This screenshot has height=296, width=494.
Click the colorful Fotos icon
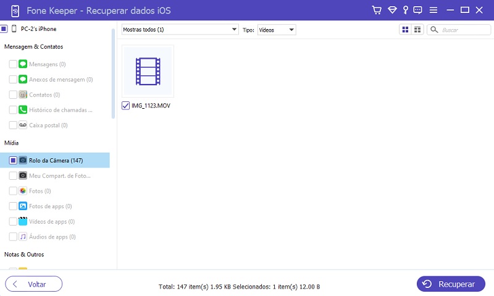click(23, 191)
